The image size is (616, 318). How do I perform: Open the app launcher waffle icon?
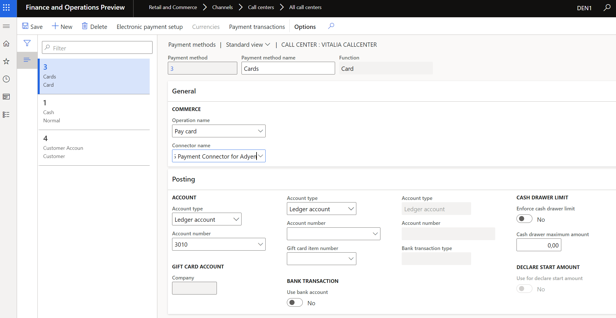(x=6, y=8)
